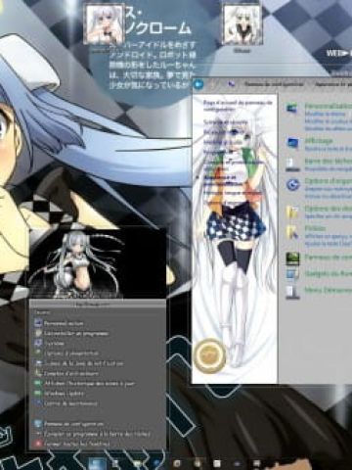Select Options d'alimentation in the jump list
Viewport: 352px width, 470px height.
(x=71, y=353)
